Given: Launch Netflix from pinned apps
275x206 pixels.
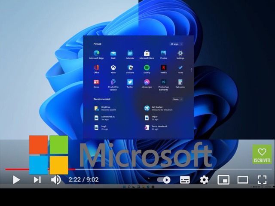Looking at the screenshot, I should click(x=163, y=69).
